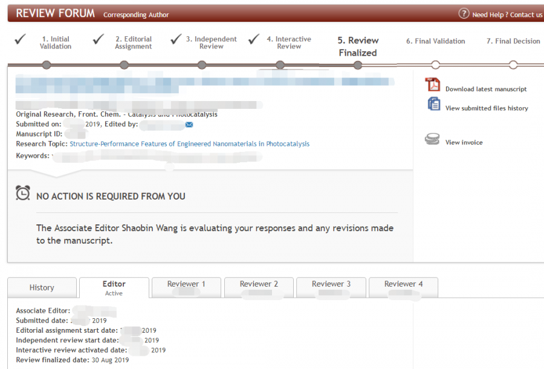Click the help question mark icon
Viewport: 544px width, 369px height.
[x=464, y=13]
